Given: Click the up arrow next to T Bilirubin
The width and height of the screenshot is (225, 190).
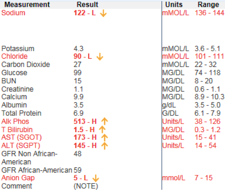Looking at the screenshot, I should tap(102, 130).
